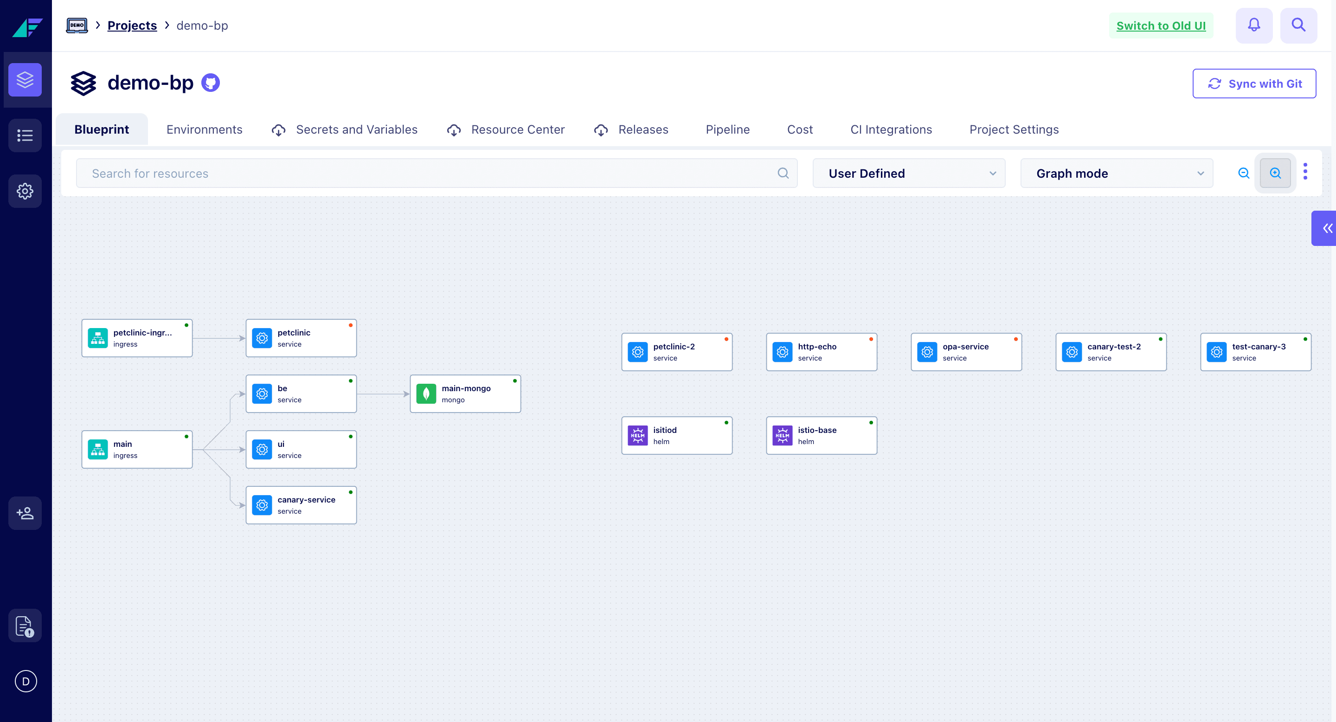Expand the collapsed right side panel
1336x722 pixels.
click(1326, 228)
